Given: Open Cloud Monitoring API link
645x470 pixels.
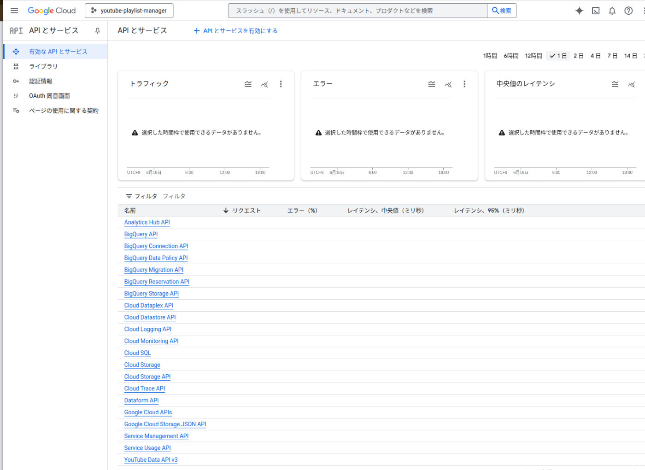Looking at the screenshot, I should [x=151, y=341].
